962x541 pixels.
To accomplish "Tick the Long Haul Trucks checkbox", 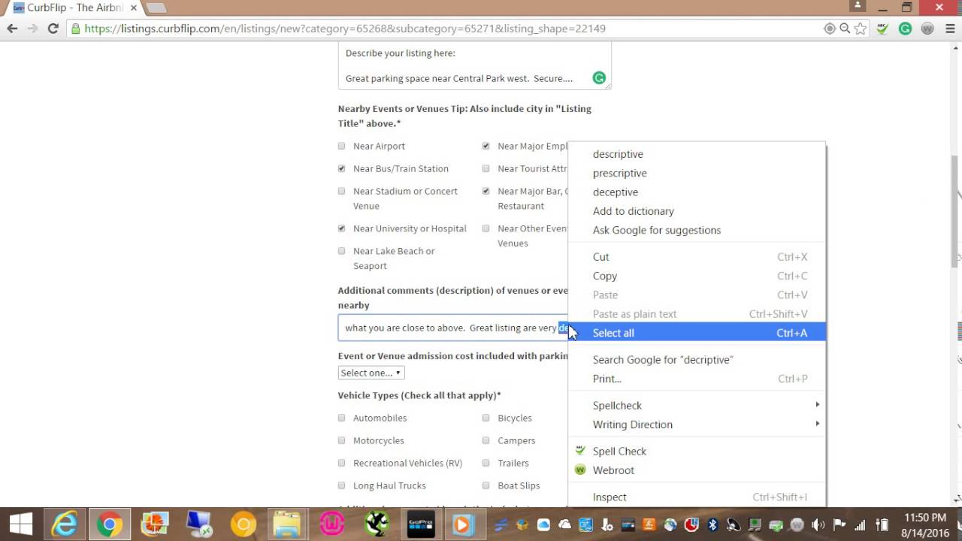I will pyautogui.click(x=342, y=485).
